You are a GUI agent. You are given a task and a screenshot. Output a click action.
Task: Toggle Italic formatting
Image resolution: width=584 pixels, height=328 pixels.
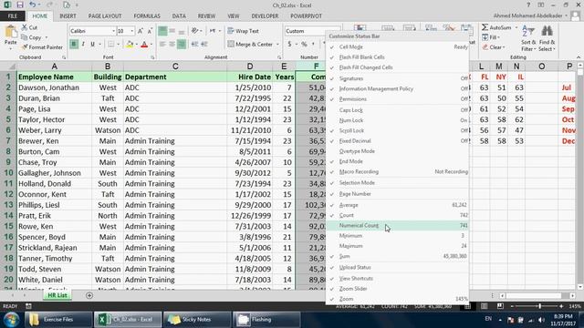(x=83, y=45)
